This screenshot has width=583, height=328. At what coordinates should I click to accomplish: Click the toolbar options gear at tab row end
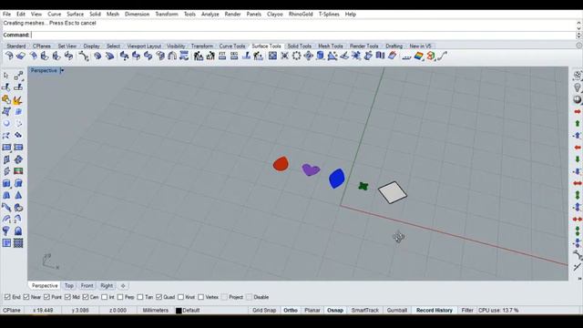(x=579, y=46)
